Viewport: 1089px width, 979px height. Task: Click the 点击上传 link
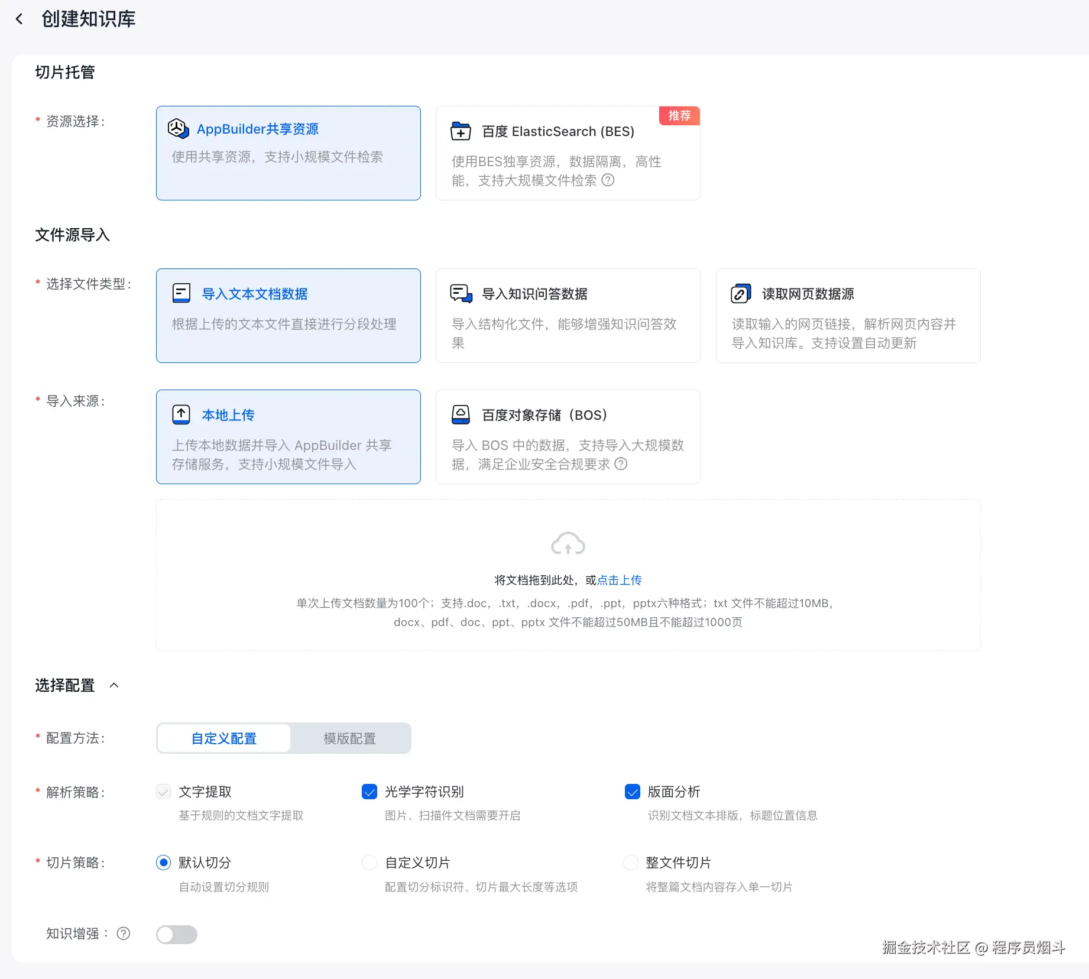(x=620, y=580)
